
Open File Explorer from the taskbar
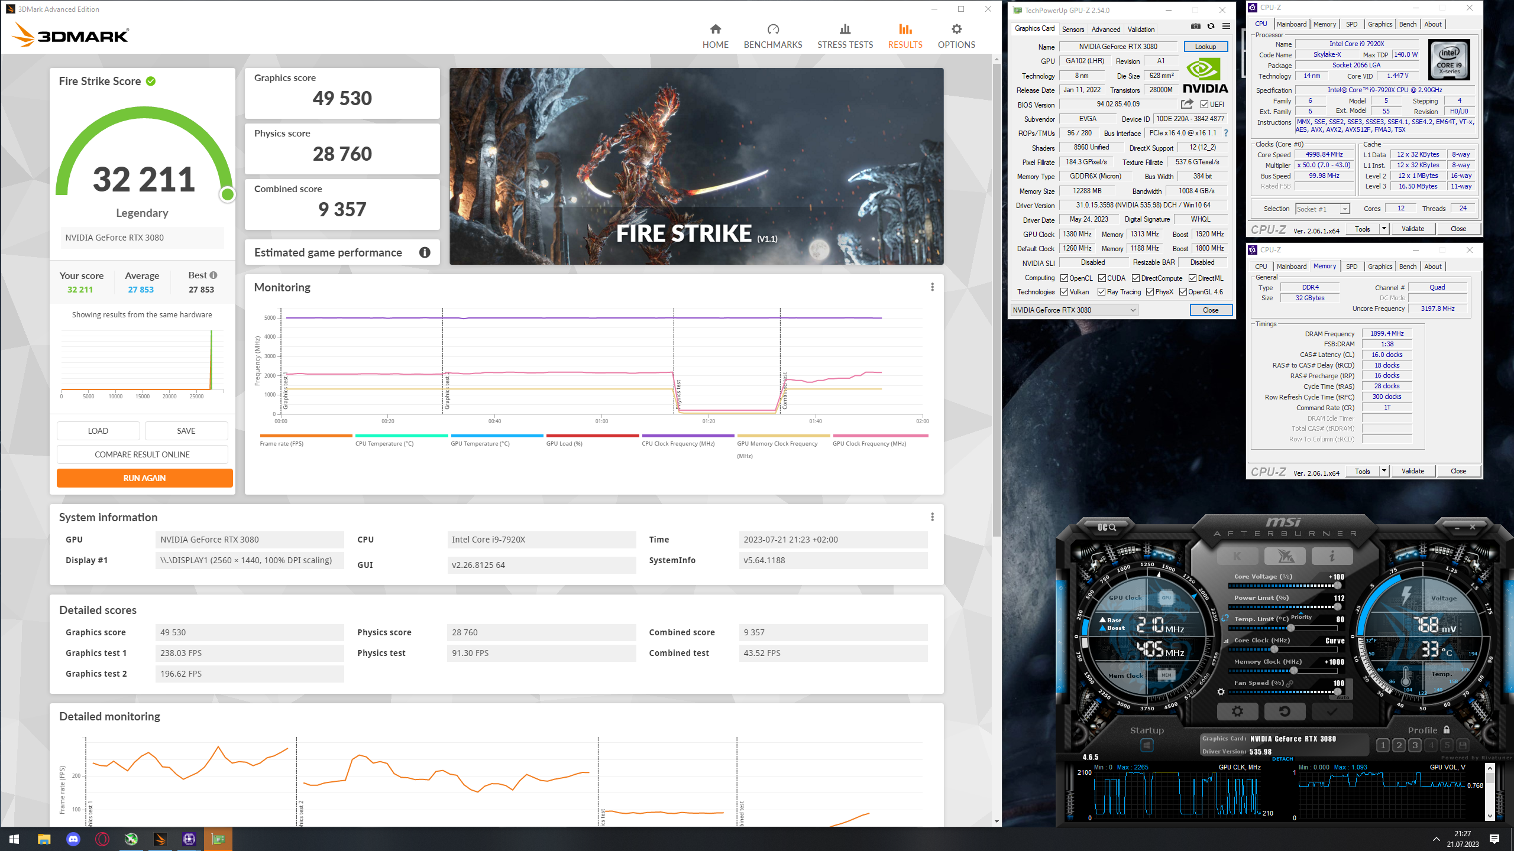point(44,839)
